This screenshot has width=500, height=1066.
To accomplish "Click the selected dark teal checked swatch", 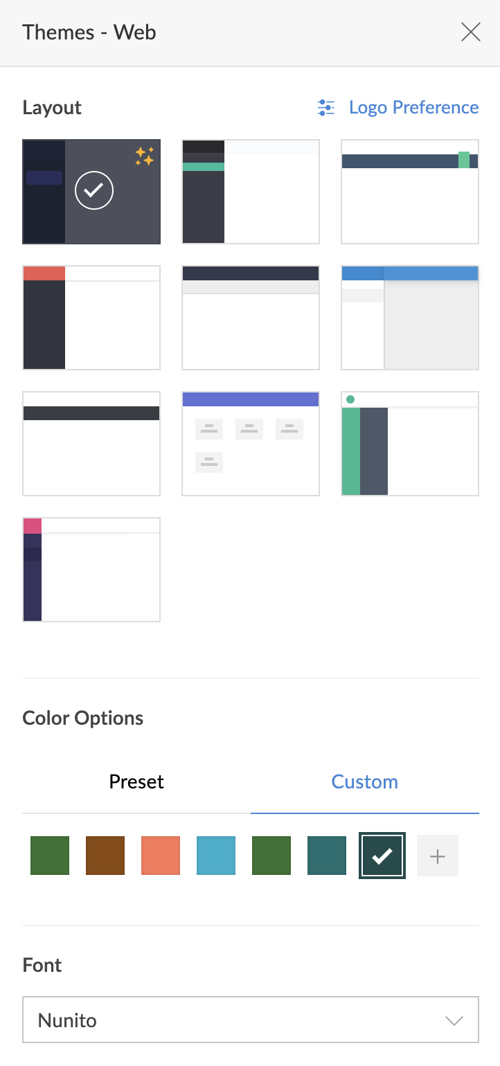I will tap(382, 856).
